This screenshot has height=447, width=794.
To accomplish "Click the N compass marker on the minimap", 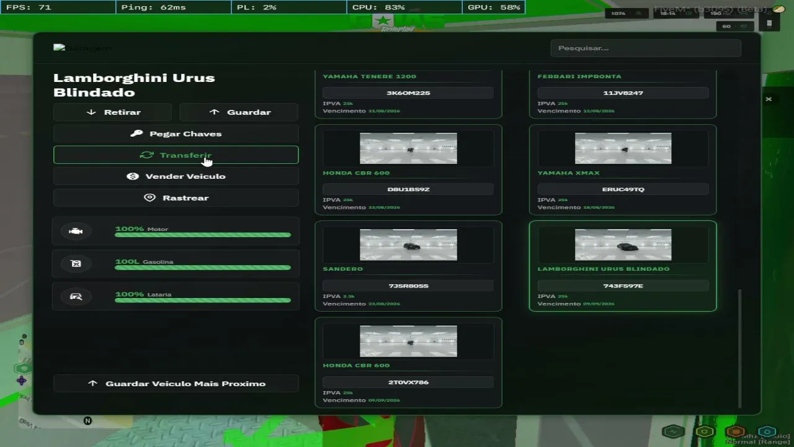I will click(x=87, y=421).
